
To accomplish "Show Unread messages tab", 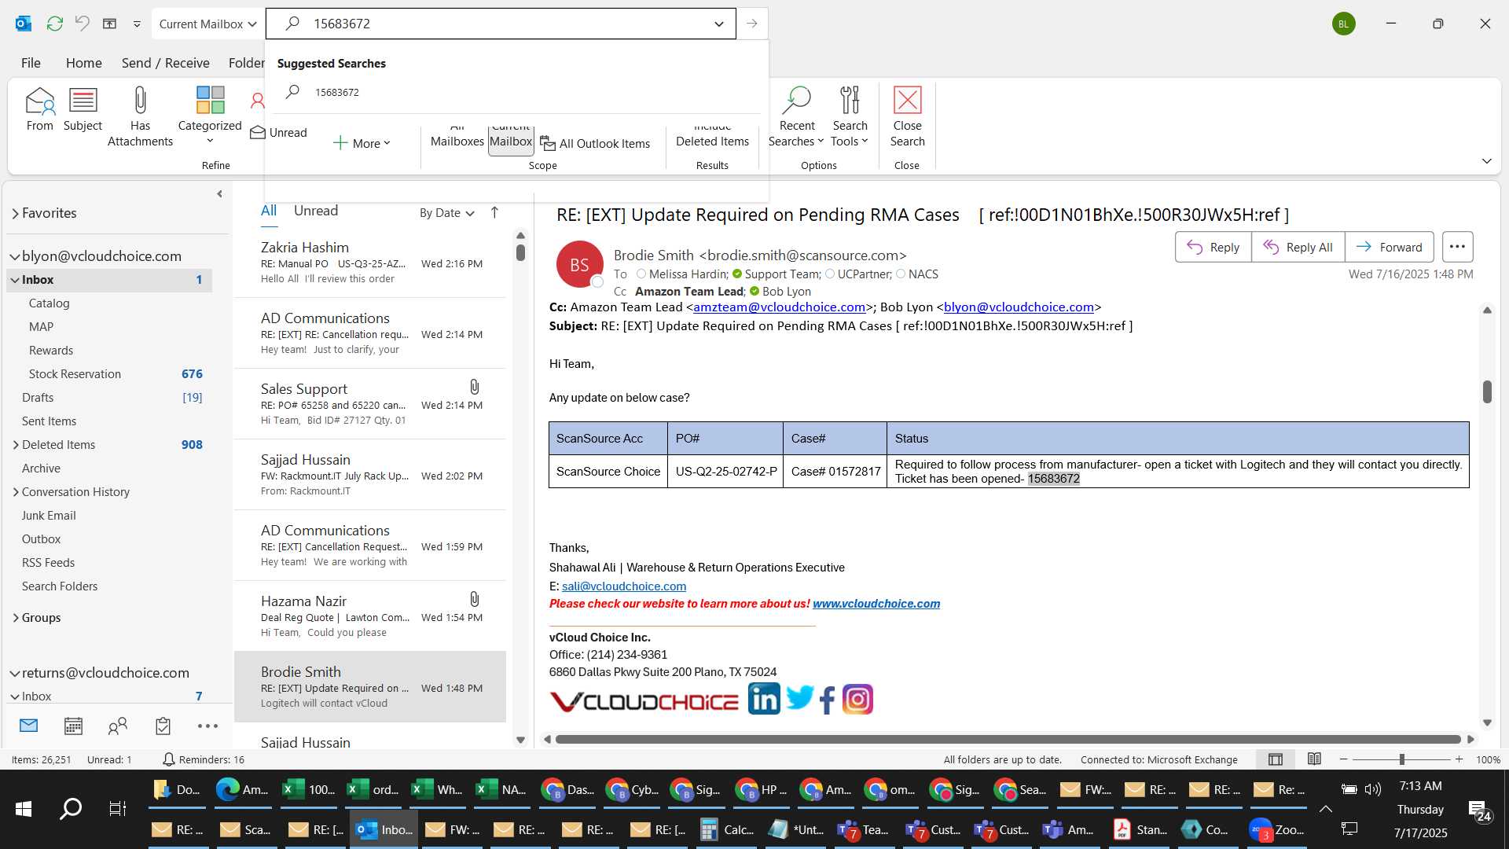I will click(316, 211).
